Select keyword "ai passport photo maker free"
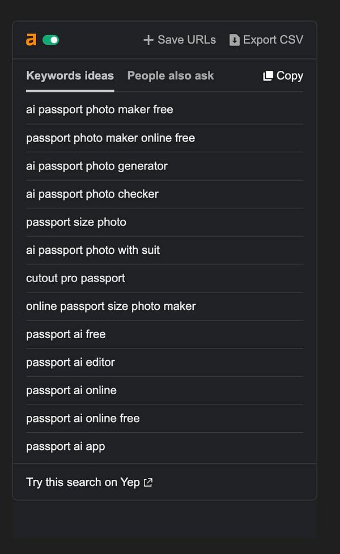 (100, 109)
